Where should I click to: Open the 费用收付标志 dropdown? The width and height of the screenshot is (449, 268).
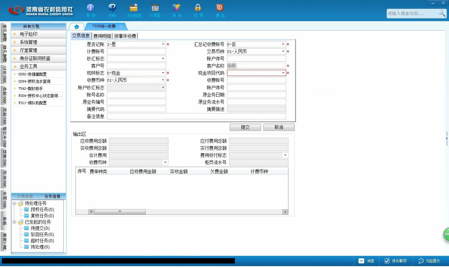(x=285, y=155)
